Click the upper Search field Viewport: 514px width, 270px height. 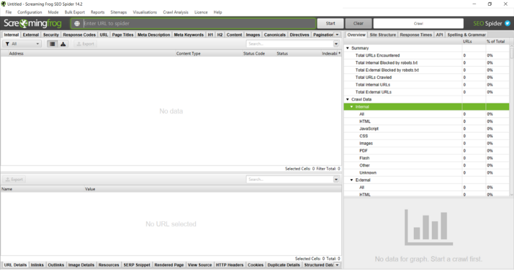(x=290, y=44)
